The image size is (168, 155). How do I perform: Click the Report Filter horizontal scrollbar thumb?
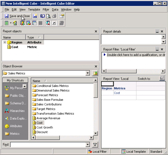[122, 71]
